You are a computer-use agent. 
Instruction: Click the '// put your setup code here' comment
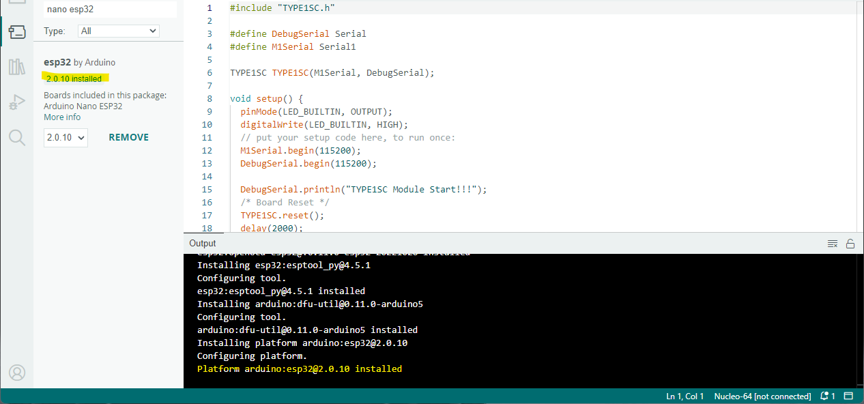(x=347, y=137)
